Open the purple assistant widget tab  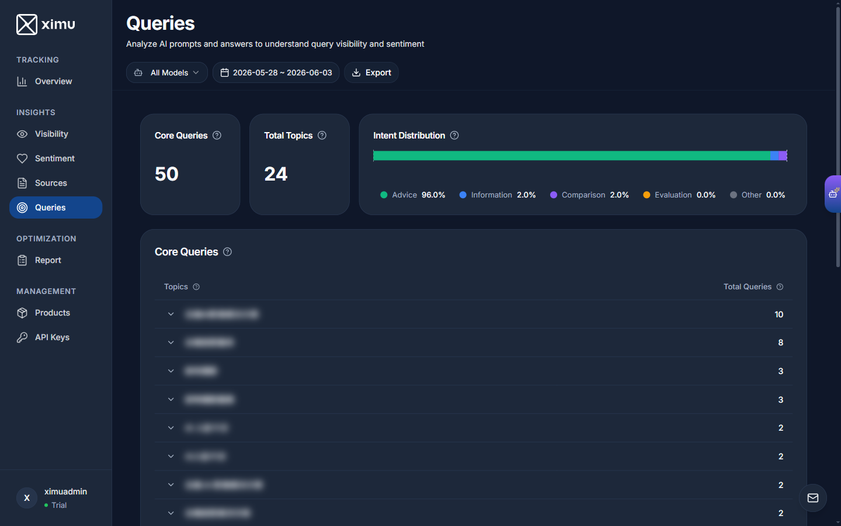point(833,193)
